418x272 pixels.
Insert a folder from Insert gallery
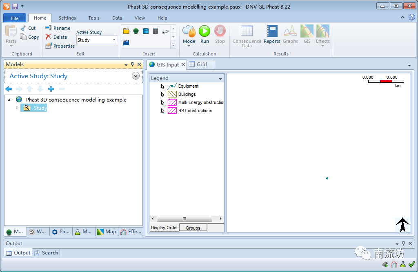coord(126,31)
